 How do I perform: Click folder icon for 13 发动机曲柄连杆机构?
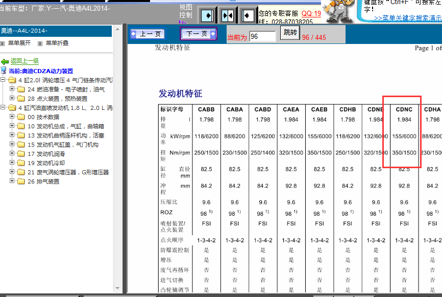tap(21, 135)
